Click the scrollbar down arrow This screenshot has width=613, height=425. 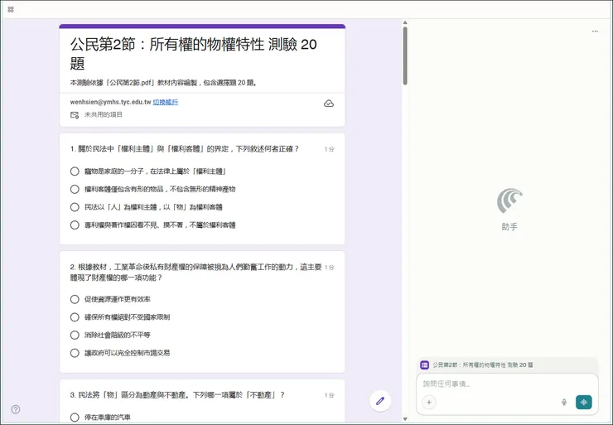pos(405,419)
